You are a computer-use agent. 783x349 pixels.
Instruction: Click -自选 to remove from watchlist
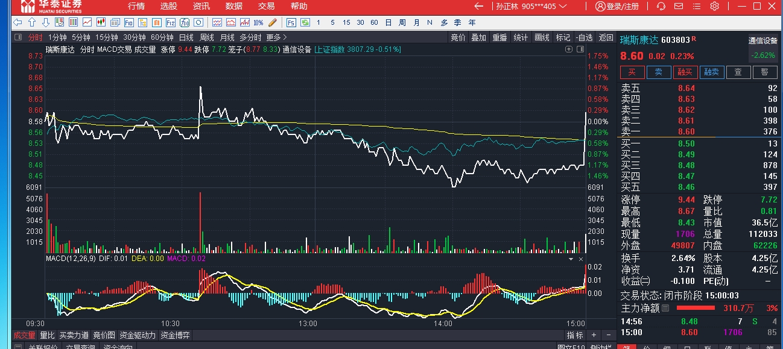[584, 37]
